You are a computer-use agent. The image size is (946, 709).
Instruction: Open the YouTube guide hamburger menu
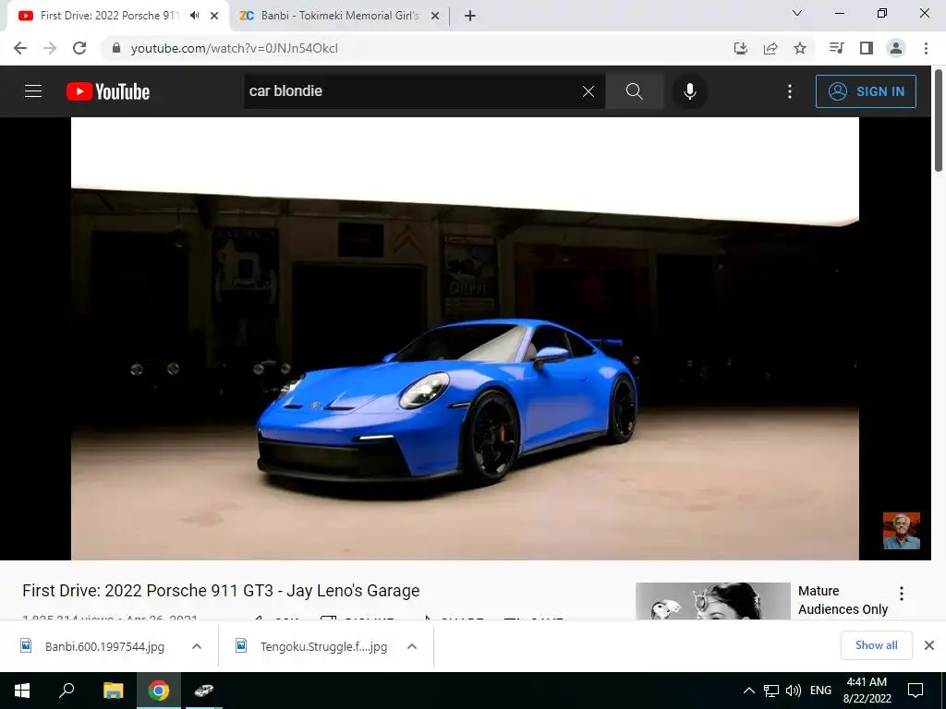coord(33,91)
